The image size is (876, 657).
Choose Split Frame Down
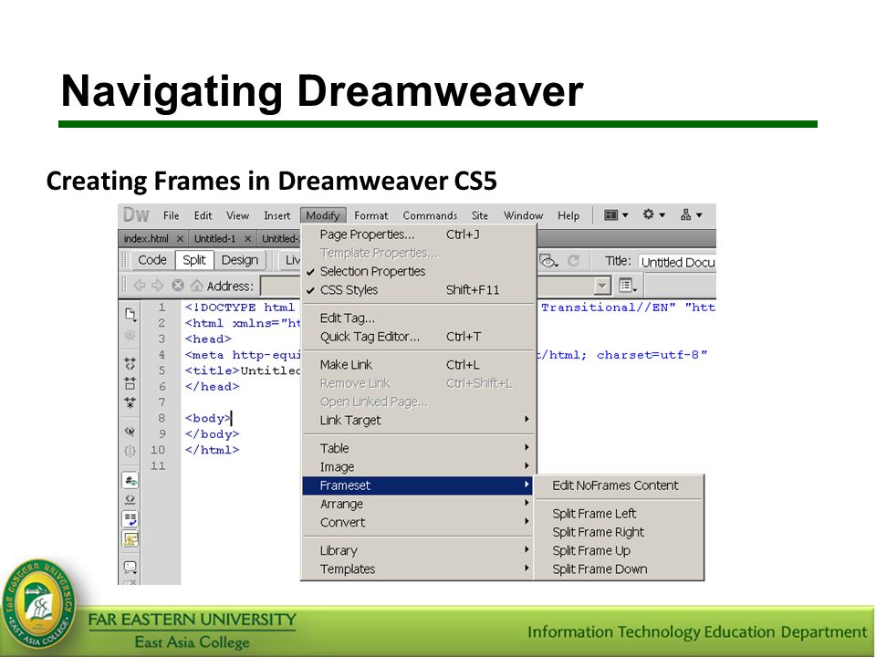pos(619,568)
